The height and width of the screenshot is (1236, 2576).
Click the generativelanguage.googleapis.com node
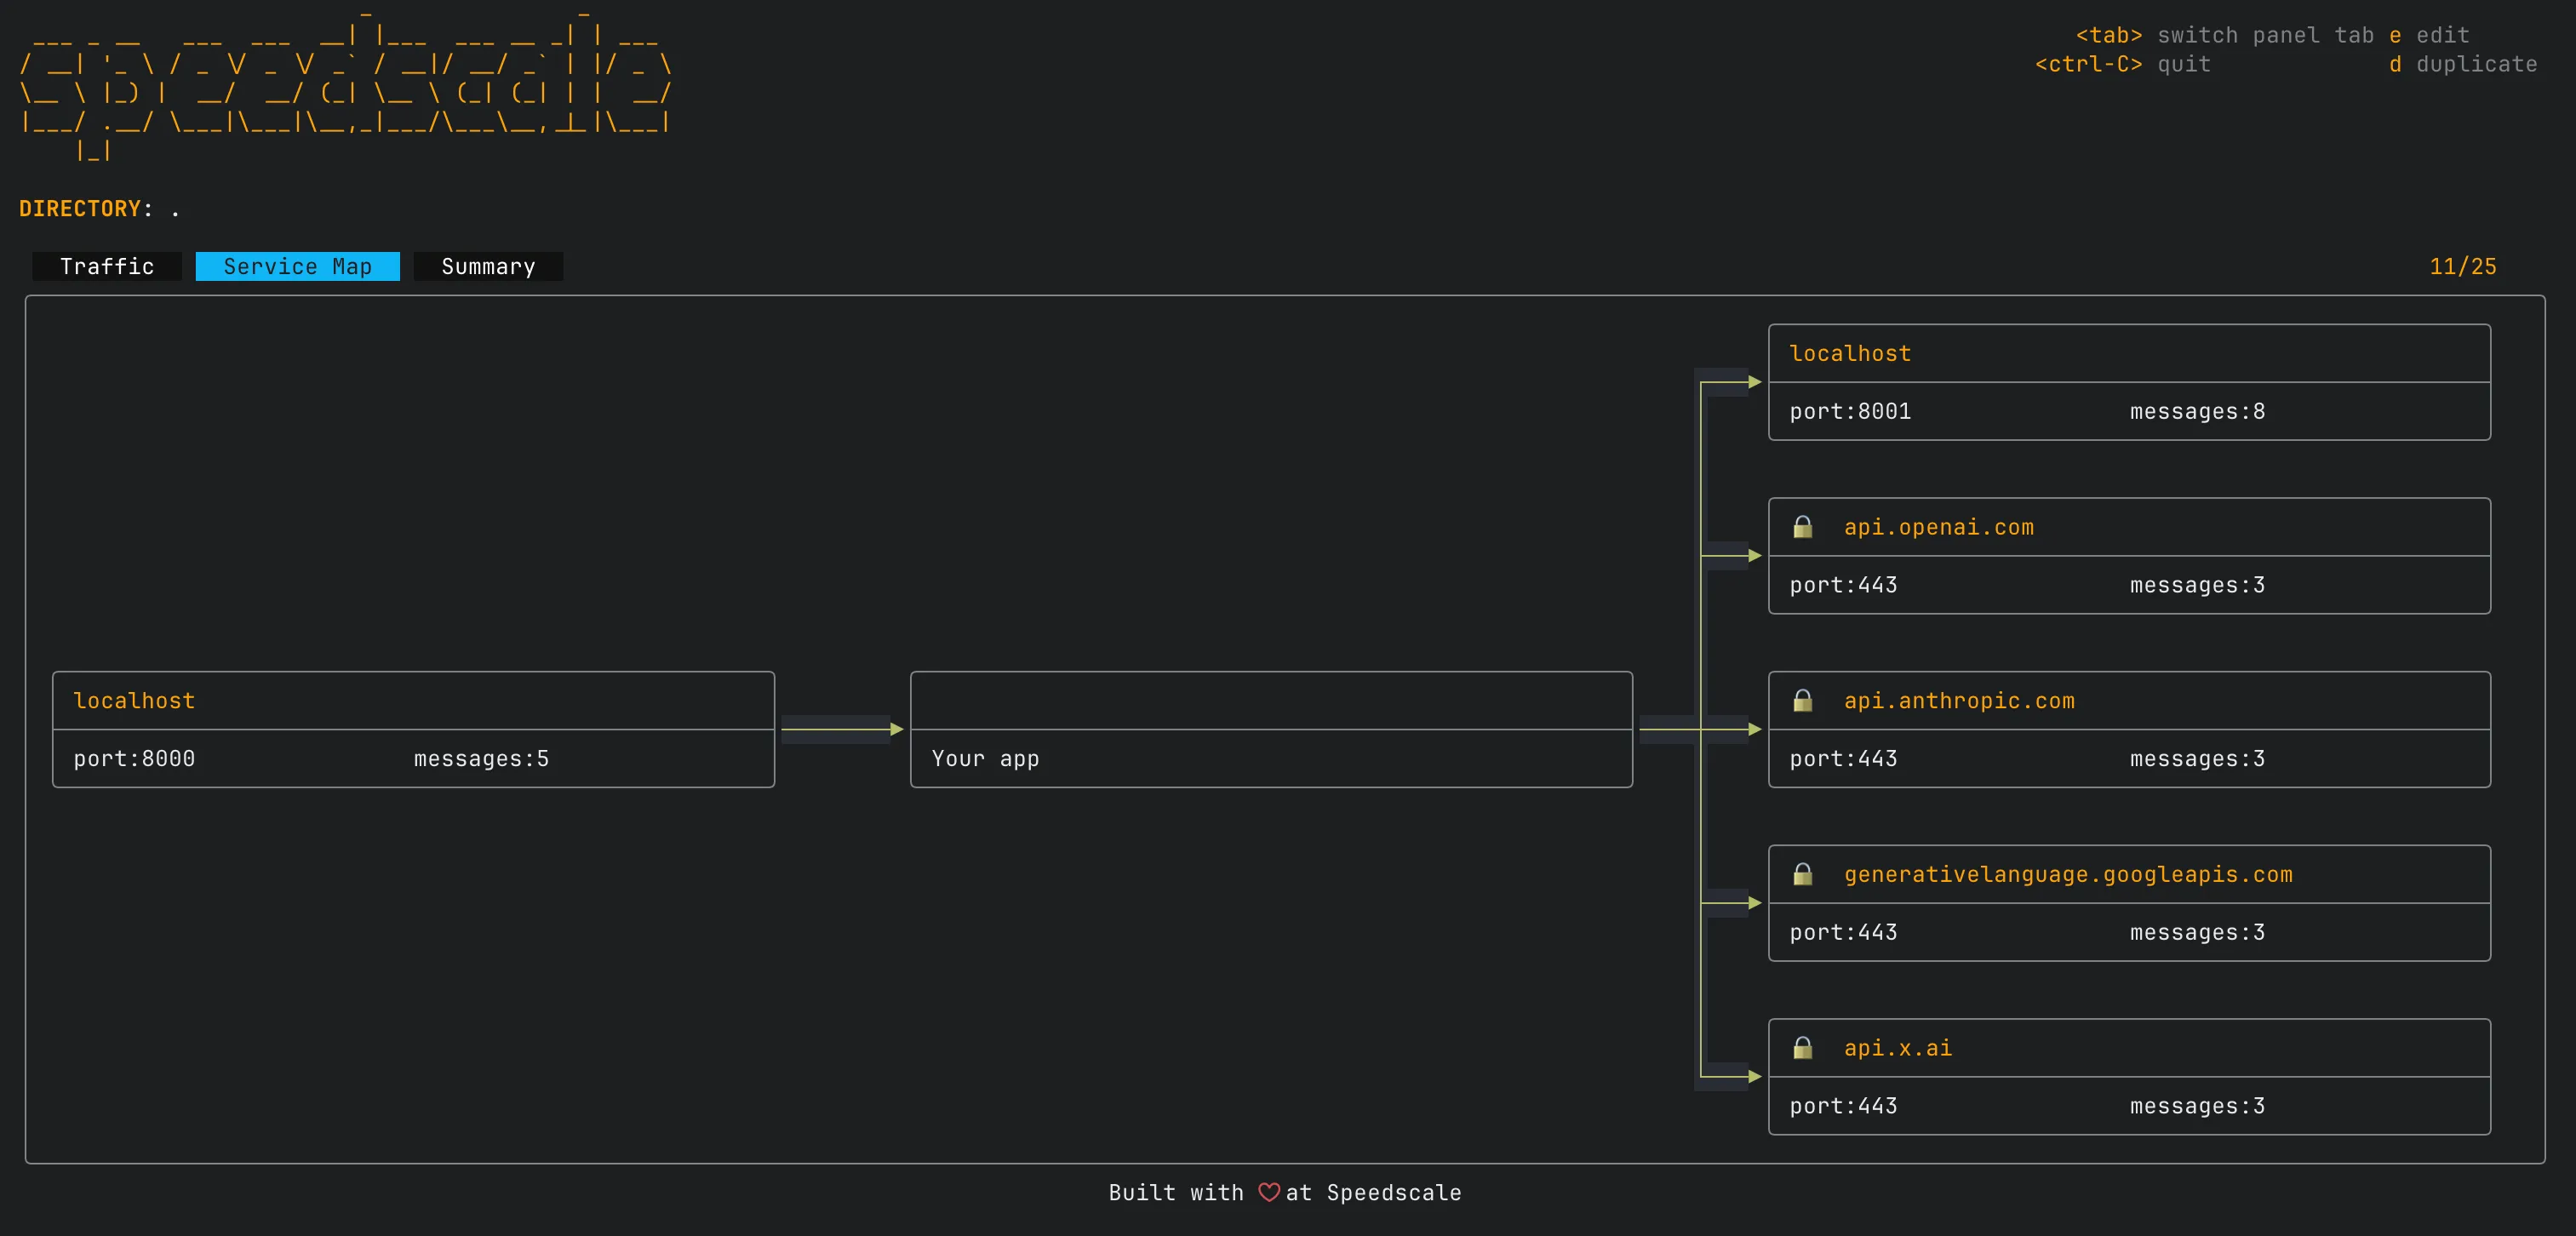(2128, 902)
